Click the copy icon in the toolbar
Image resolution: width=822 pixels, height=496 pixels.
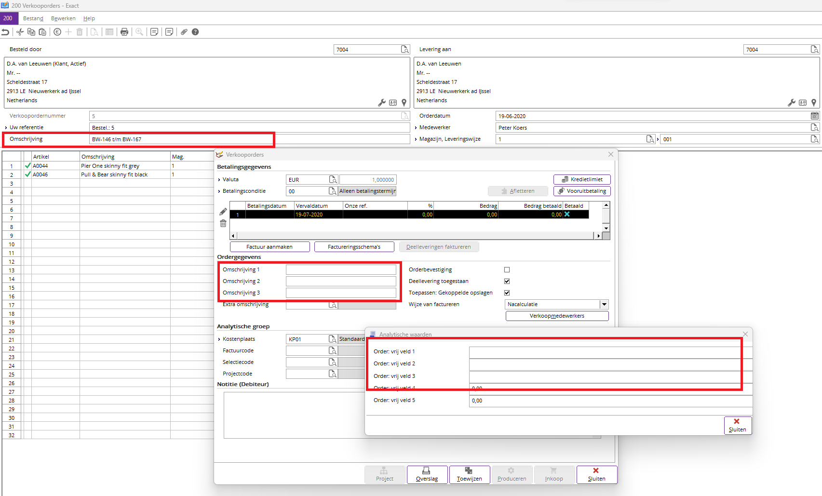[31, 32]
